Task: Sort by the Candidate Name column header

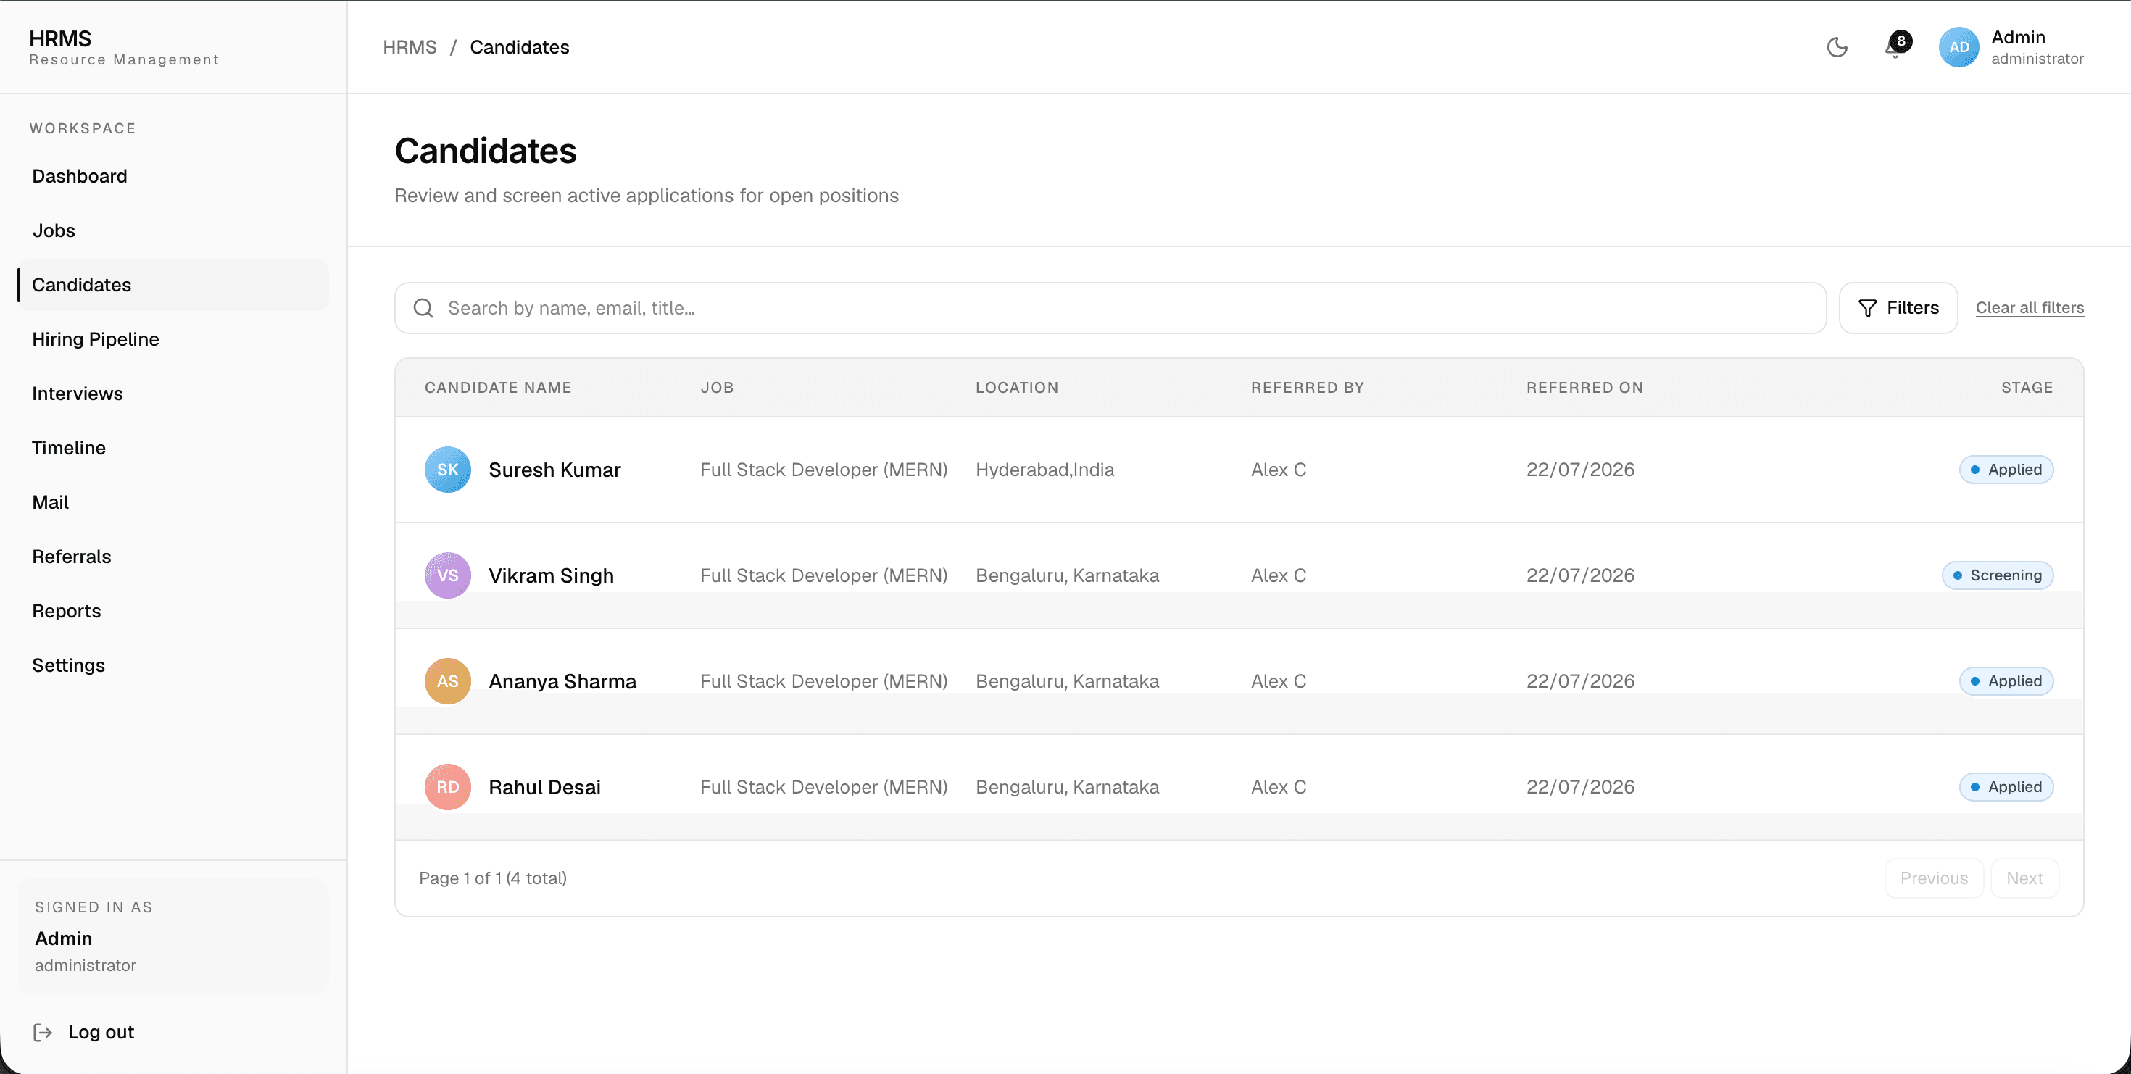Action: [498, 388]
